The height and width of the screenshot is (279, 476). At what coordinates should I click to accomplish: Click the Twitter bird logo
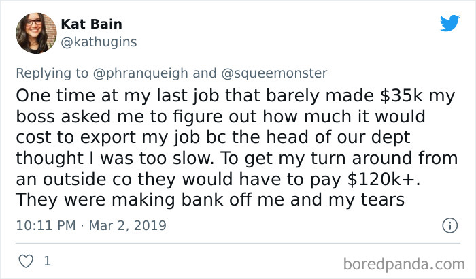(x=449, y=24)
